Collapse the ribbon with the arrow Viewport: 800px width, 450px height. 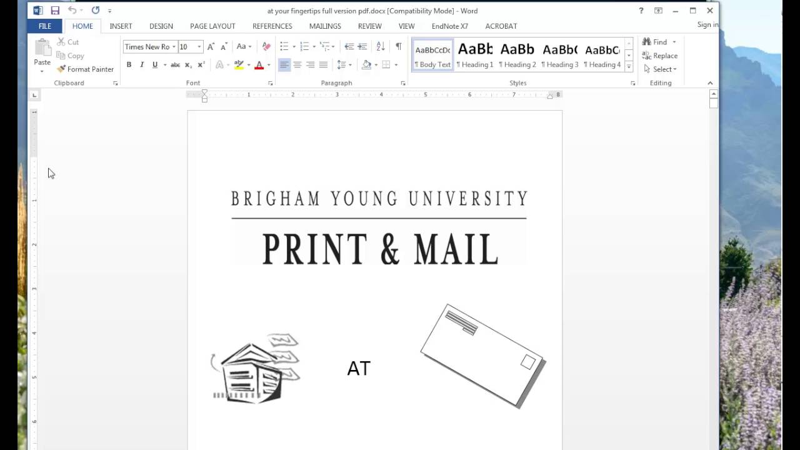(x=710, y=83)
